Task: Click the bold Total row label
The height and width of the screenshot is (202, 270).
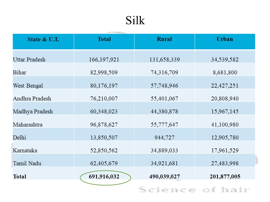Action: tap(19, 176)
